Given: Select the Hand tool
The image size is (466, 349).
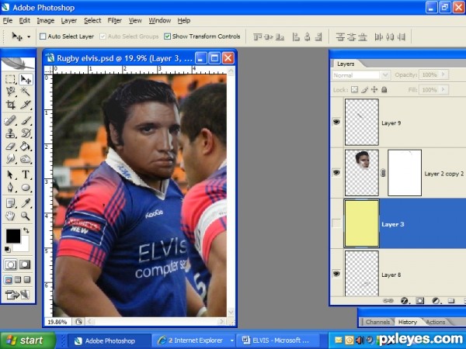Looking at the screenshot, I should [x=10, y=216].
